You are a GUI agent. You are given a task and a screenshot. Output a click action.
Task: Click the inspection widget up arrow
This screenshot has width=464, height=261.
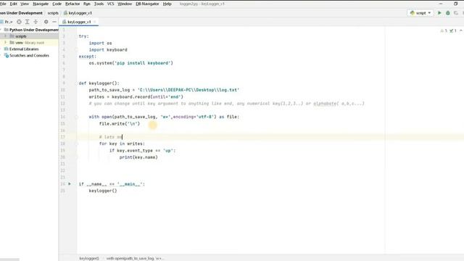[461, 30]
